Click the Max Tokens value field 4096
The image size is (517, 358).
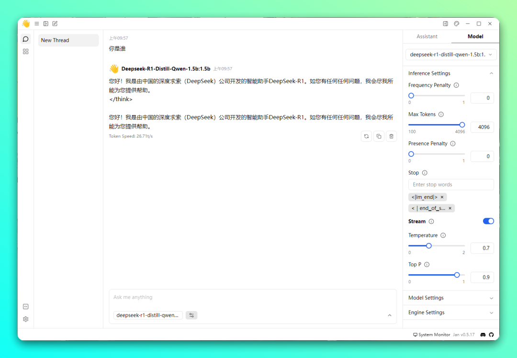pyautogui.click(x=482, y=127)
